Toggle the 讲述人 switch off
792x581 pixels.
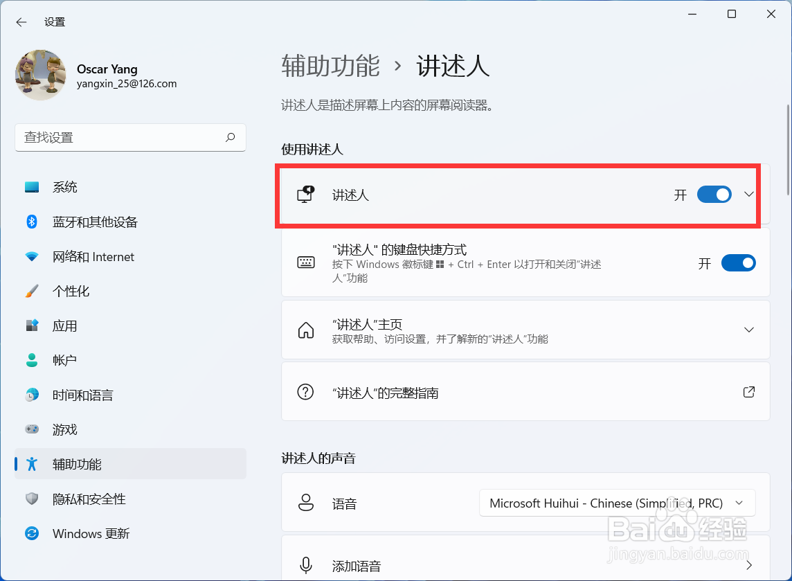tap(714, 195)
